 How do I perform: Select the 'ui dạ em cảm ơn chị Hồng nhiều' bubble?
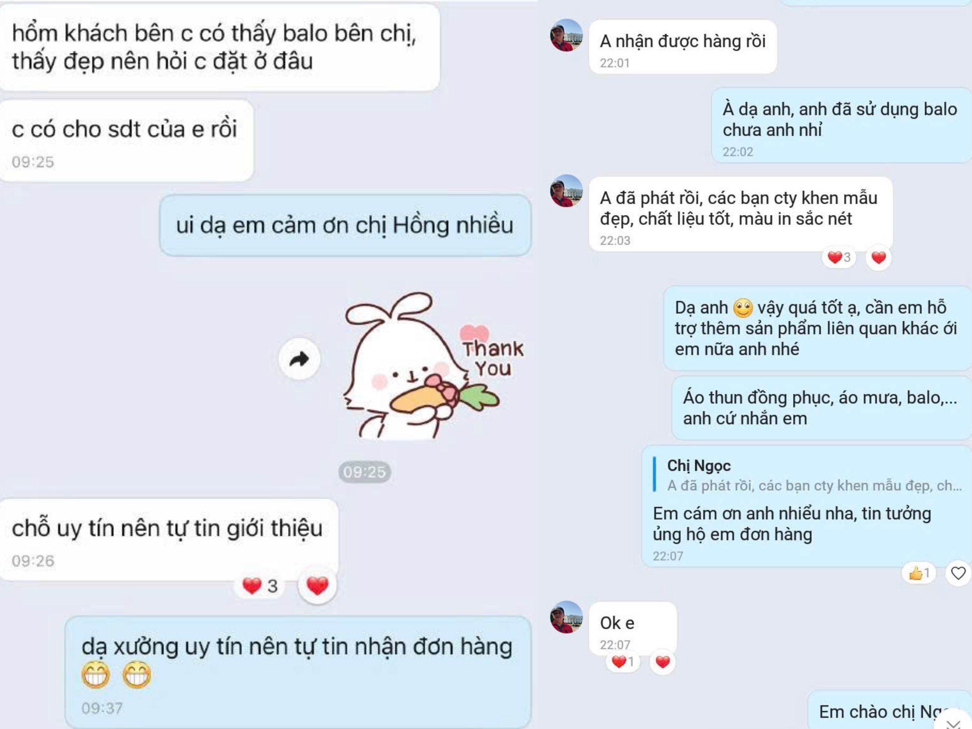(345, 225)
